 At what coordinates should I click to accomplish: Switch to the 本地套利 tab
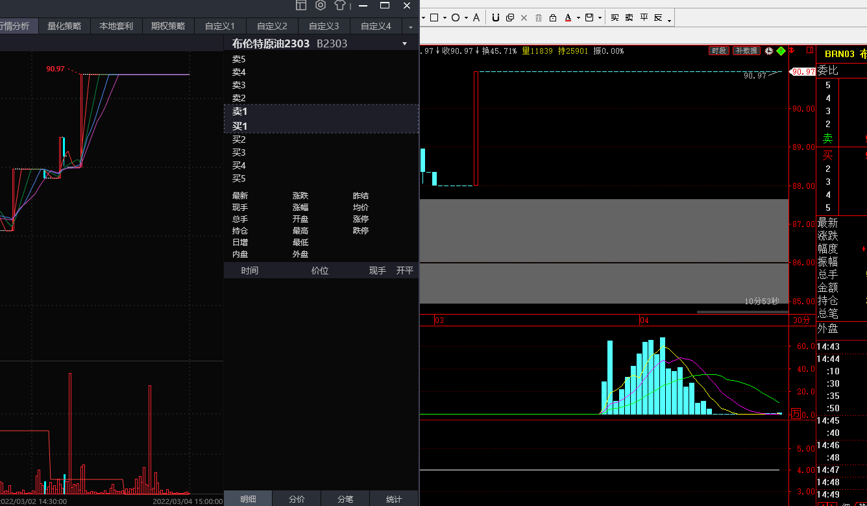pyautogui.click(x=116, y=26)
